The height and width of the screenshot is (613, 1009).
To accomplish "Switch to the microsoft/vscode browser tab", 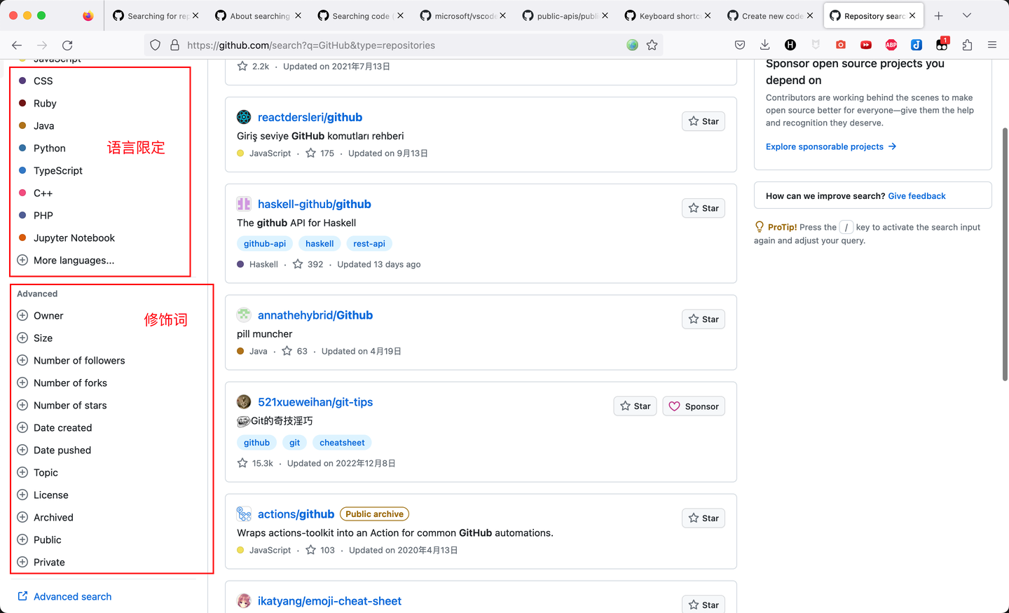I will (x=463, y=15).
